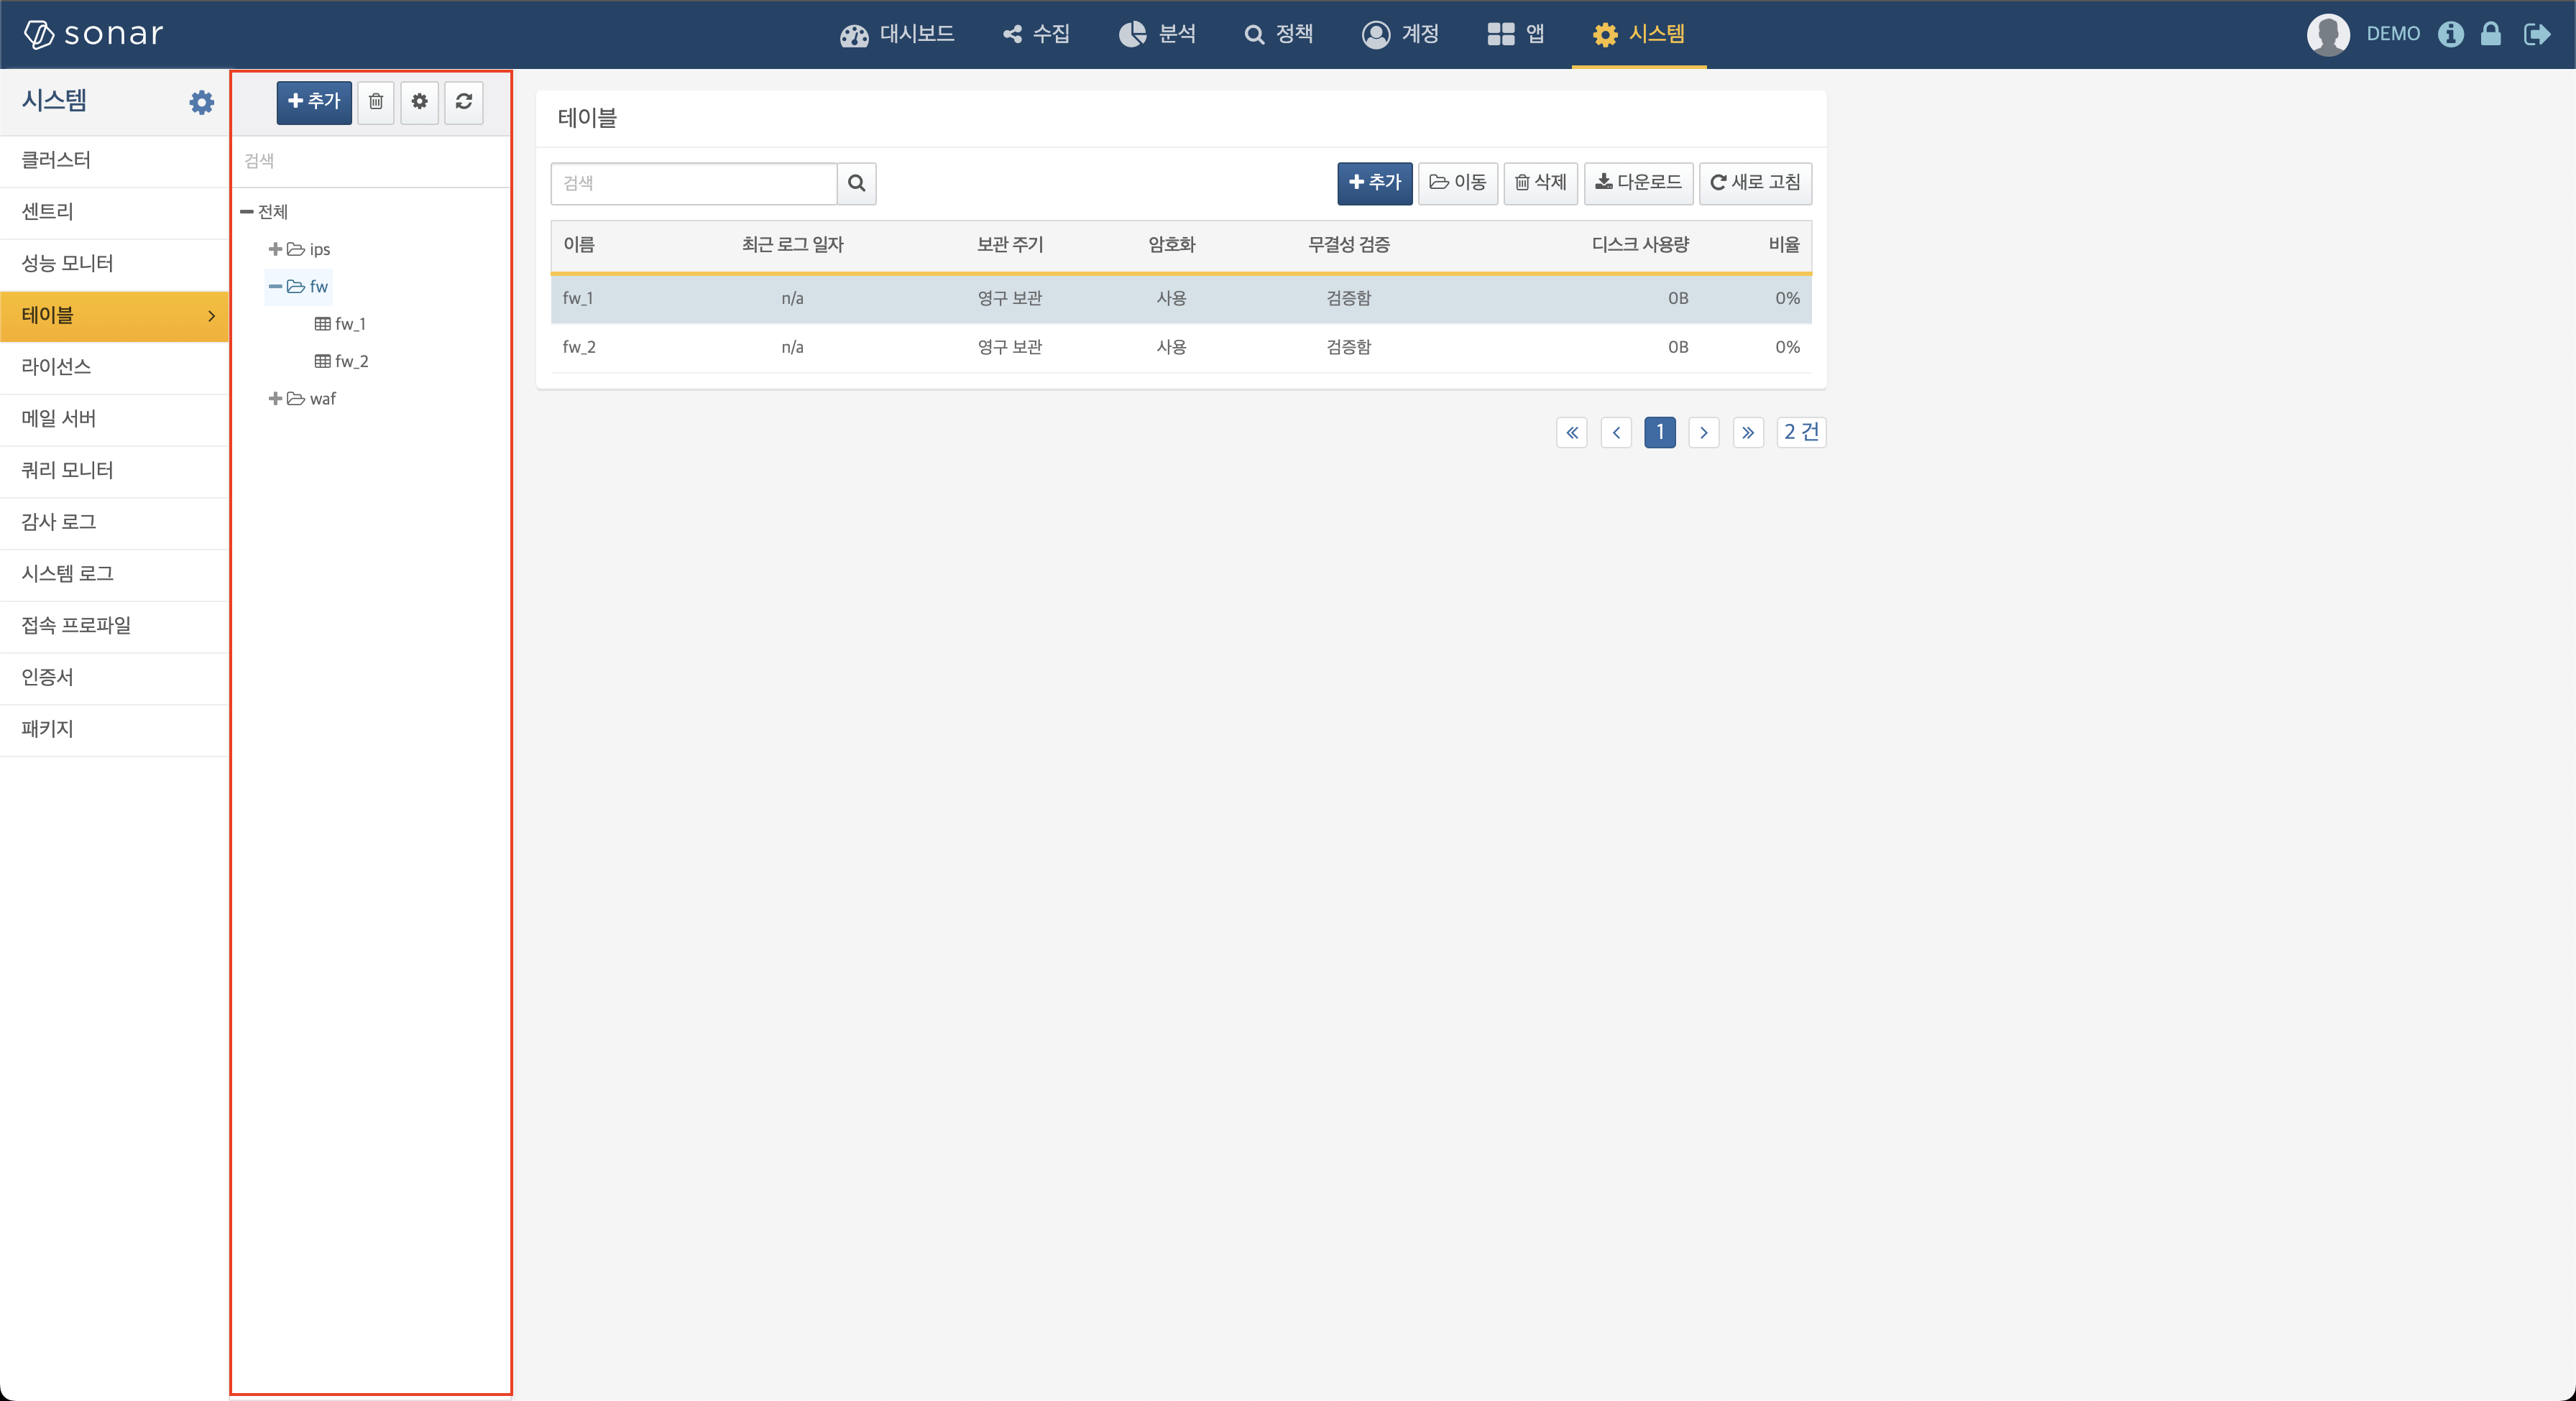Image resolution: width=2576 pixels, height=1401 pixels.
Task: Go to previous page
Action: [x=1616, y=433]
